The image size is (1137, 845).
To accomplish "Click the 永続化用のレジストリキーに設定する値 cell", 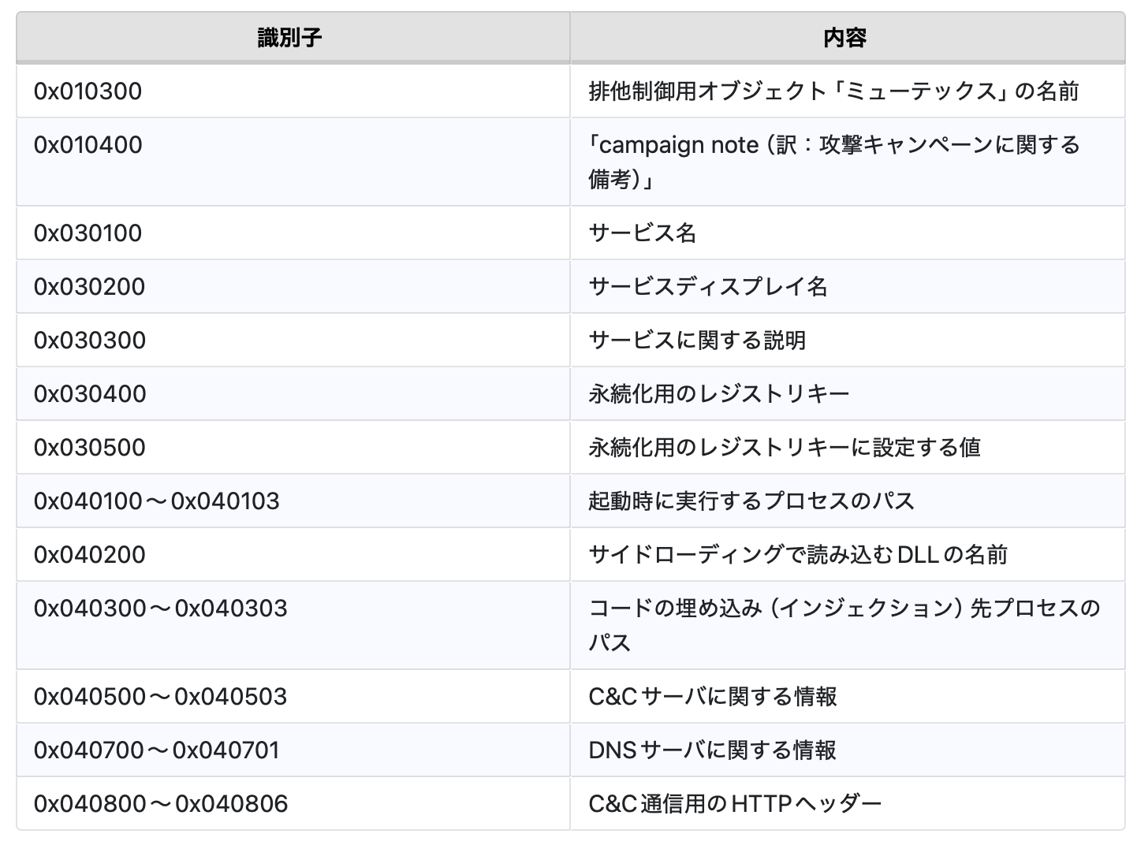I will [785, 448].
